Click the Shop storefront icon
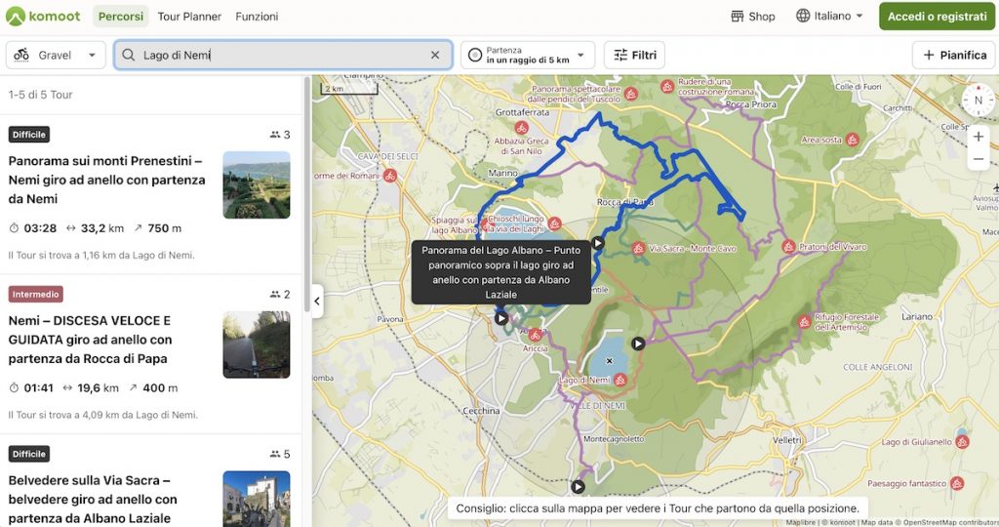The image size is (999, 527). 738,17
